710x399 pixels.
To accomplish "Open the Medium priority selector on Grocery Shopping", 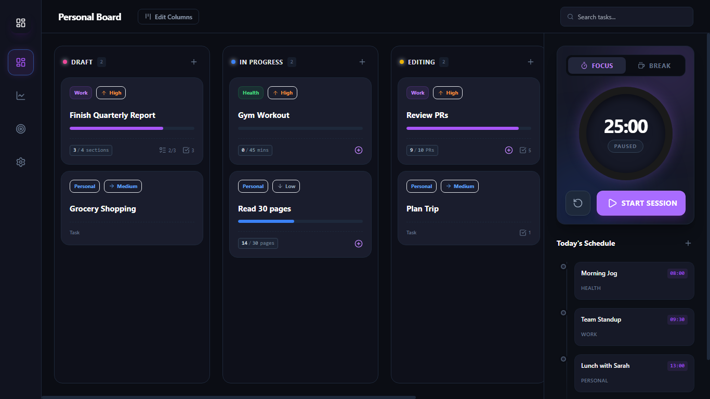I will [123, 186].
